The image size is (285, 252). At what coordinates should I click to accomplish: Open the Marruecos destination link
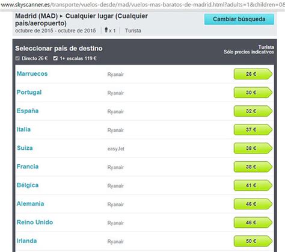[x=32, y=74]
